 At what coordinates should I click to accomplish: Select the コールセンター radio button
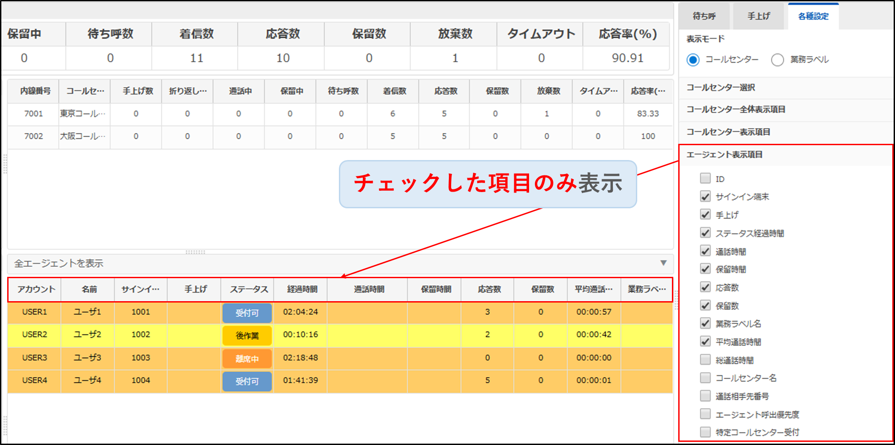[693, 60]
